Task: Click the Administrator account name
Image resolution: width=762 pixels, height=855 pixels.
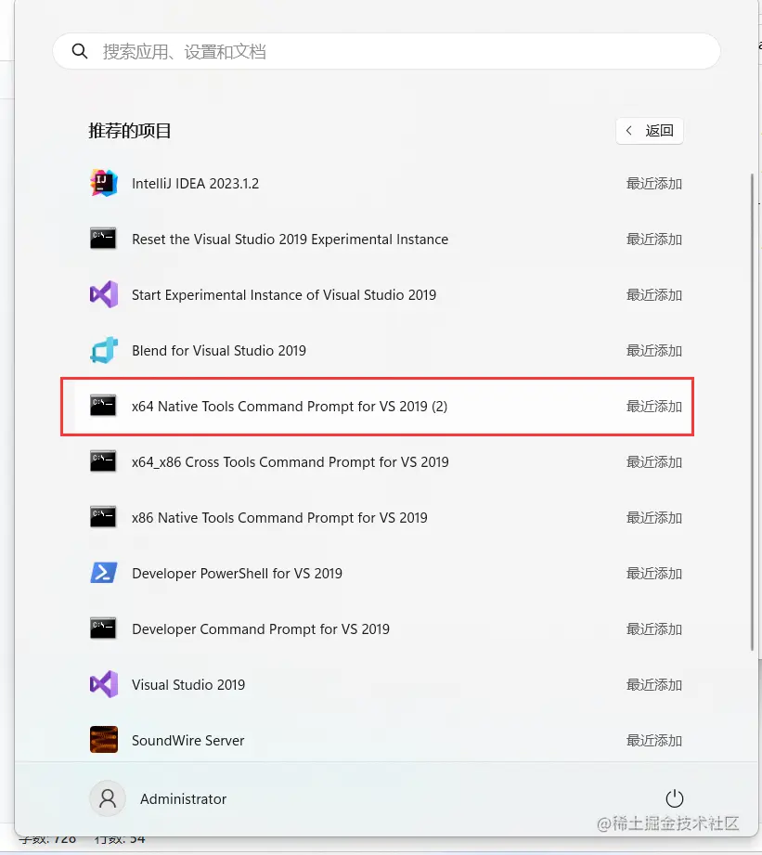Action: coord(183,799)
